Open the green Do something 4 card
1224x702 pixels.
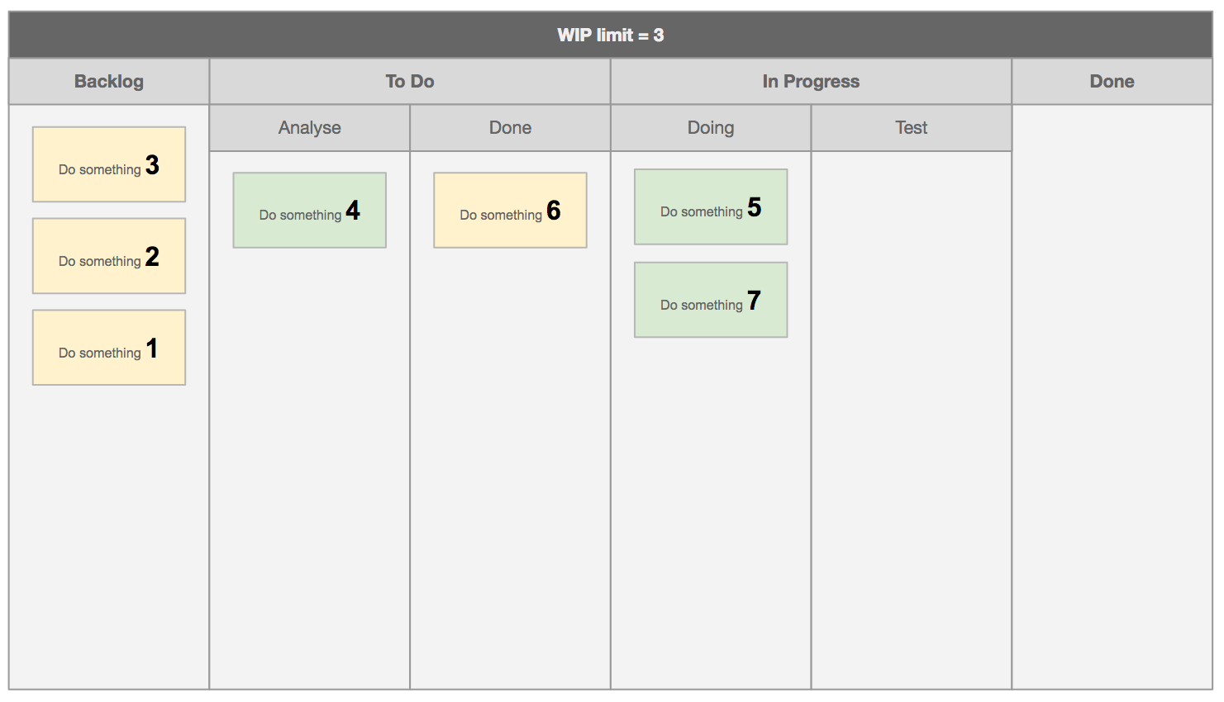click(x=310, y=211)
